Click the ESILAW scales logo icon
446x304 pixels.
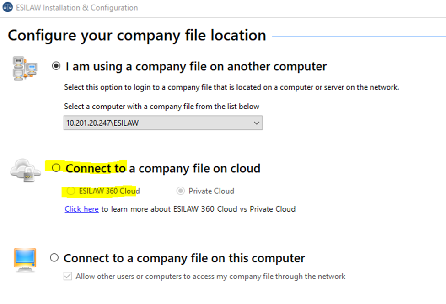(x=8, y=7)
